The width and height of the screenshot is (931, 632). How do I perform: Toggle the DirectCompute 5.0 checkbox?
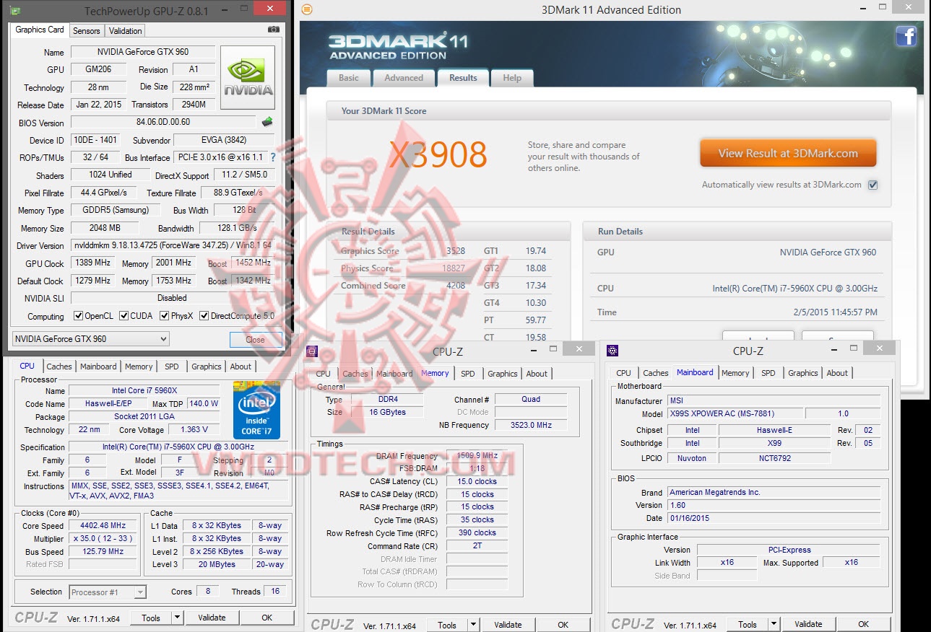click(204, 316)
